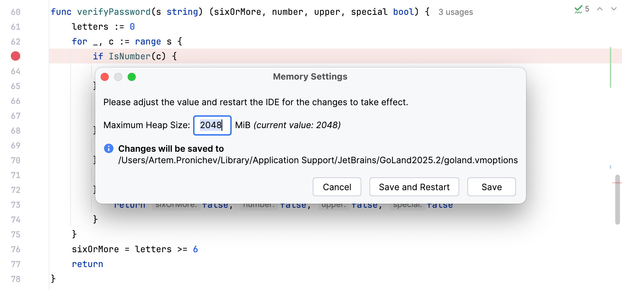Click the green zoom button of the dialog

(x=132, y=77)
